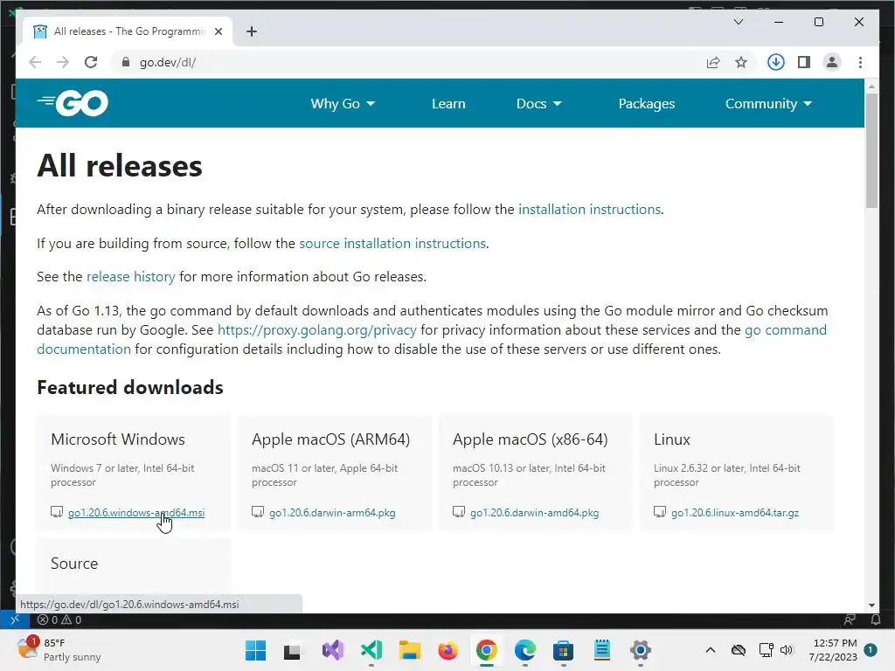Screen dimensions: 895x671
Task: Open source installation instructions link
Action: 392,243
